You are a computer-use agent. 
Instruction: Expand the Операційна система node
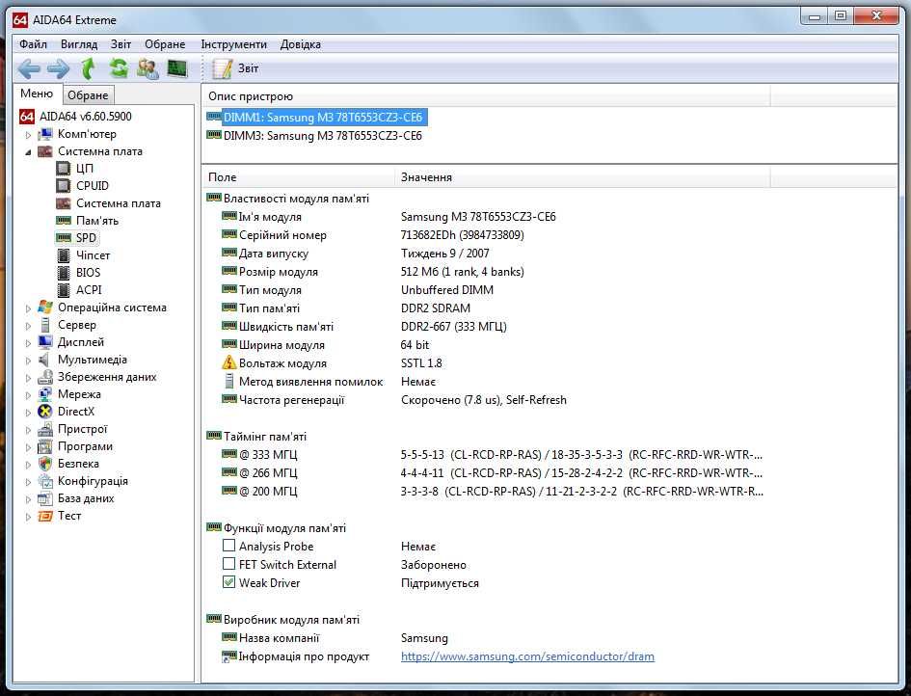tap(28, 308)
